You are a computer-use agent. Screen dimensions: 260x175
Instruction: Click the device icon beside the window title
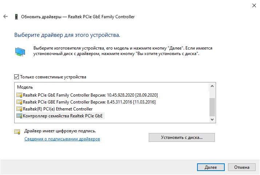click(x=16, y=17)
